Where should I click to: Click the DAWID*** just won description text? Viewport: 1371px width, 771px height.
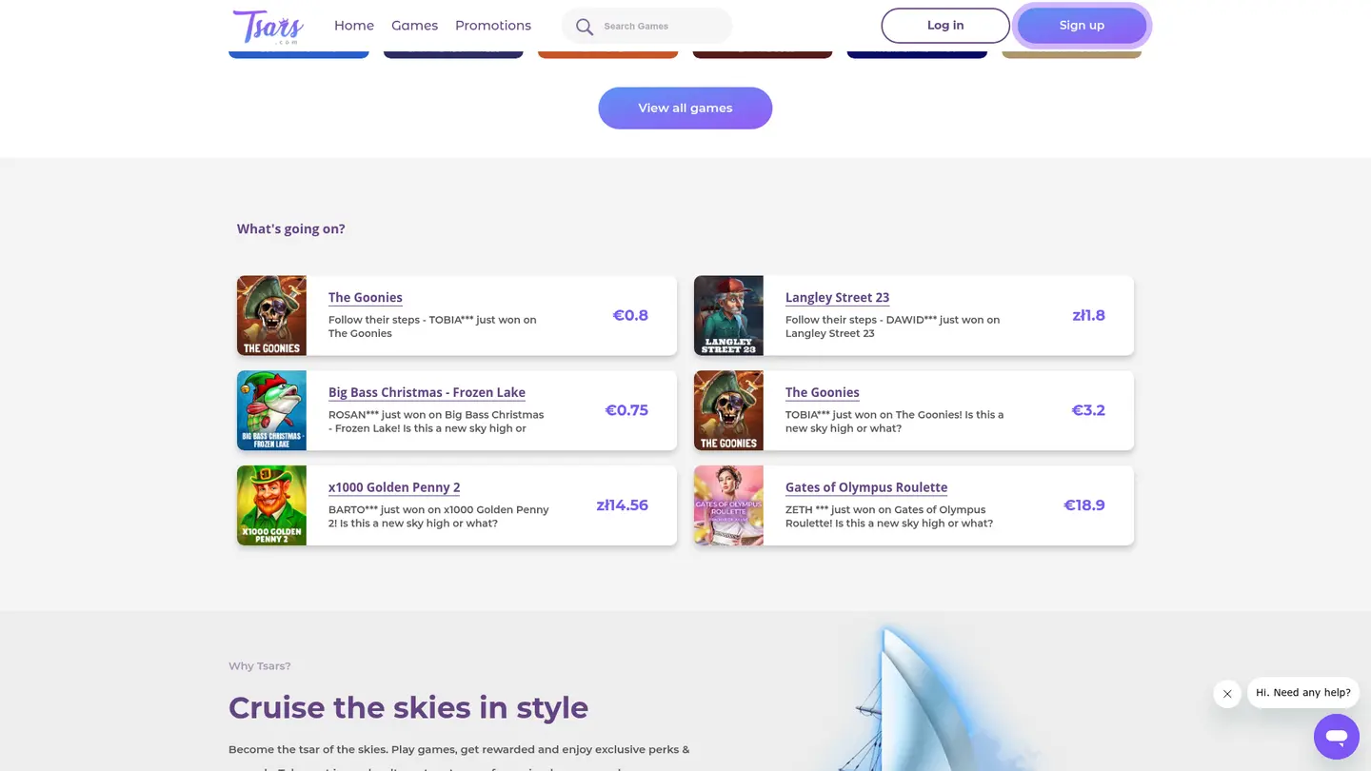pyautogui.click(x=893, y=326)
